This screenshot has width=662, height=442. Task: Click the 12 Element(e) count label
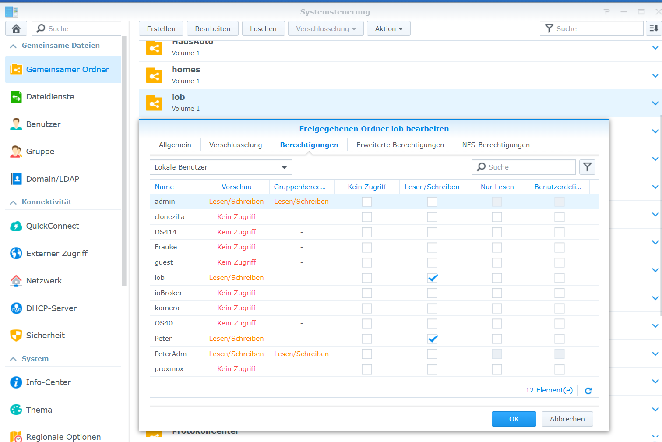[x=549, y=390]
